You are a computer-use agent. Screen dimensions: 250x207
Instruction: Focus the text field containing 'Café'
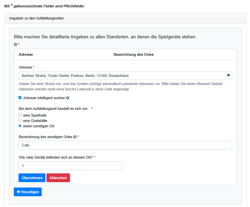click(125, 145)
